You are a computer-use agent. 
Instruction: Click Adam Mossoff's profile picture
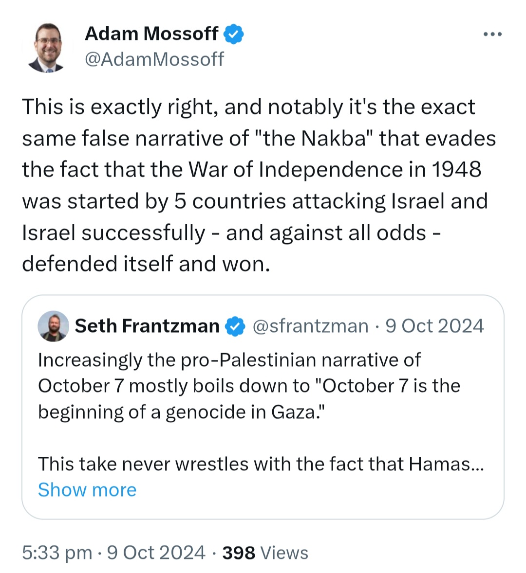pyautogui.click(x=48, y=48)
